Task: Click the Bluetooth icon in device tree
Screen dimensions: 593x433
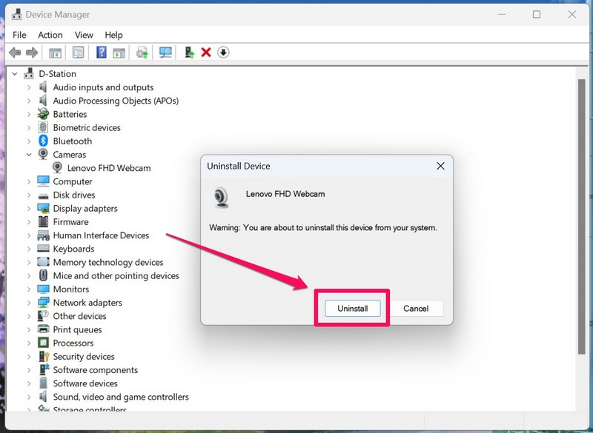Action: 44,141
